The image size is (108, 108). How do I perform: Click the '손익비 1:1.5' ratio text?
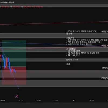point(72,60)
